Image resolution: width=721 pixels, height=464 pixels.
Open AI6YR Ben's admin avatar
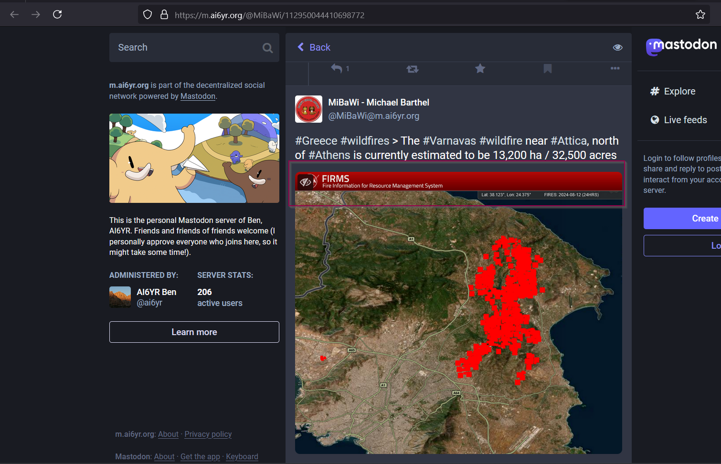[x=120, y=297]
